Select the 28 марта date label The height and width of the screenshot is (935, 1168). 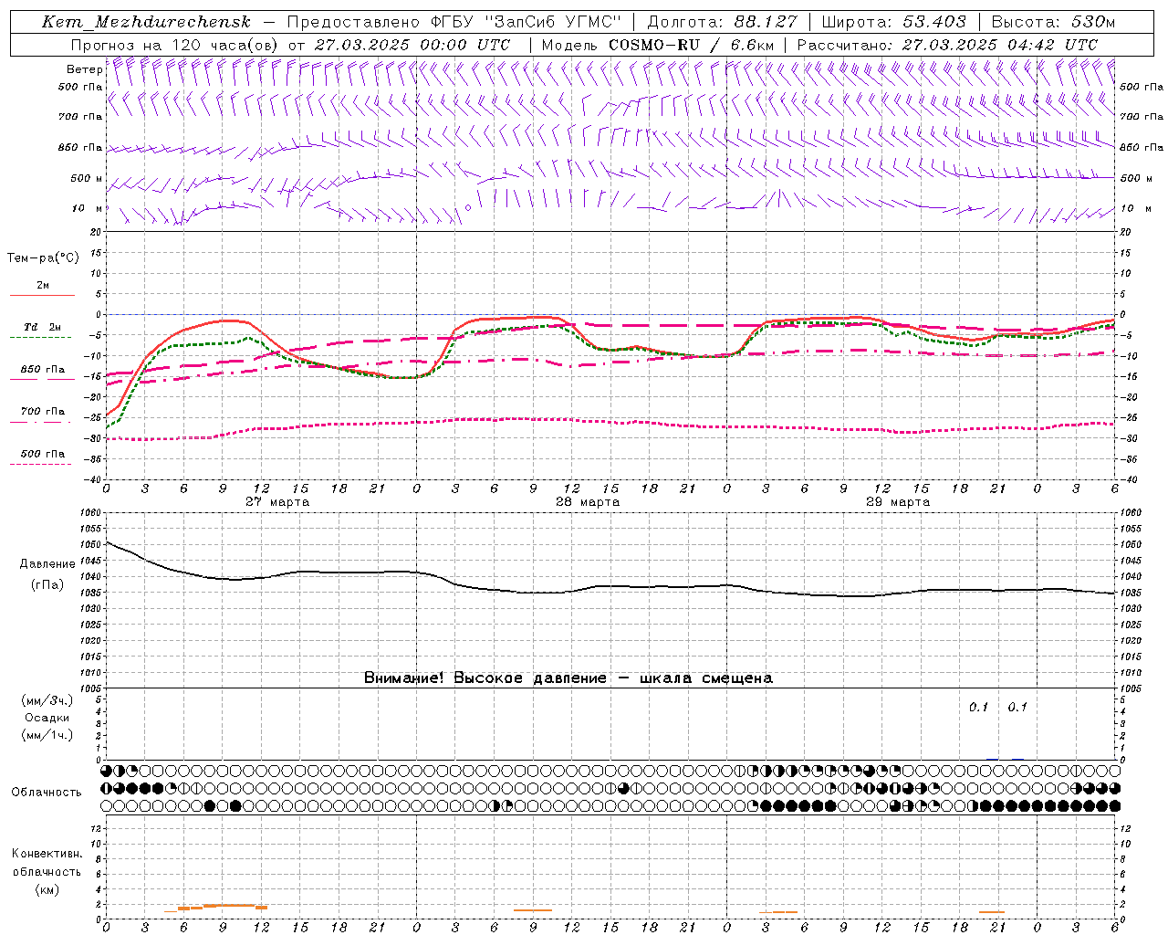[588, 502]
